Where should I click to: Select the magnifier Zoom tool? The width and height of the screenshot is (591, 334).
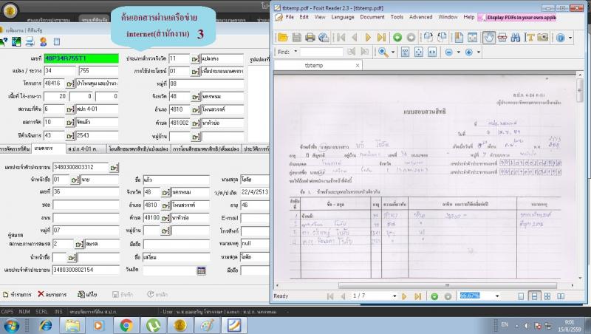click(383, 52)
